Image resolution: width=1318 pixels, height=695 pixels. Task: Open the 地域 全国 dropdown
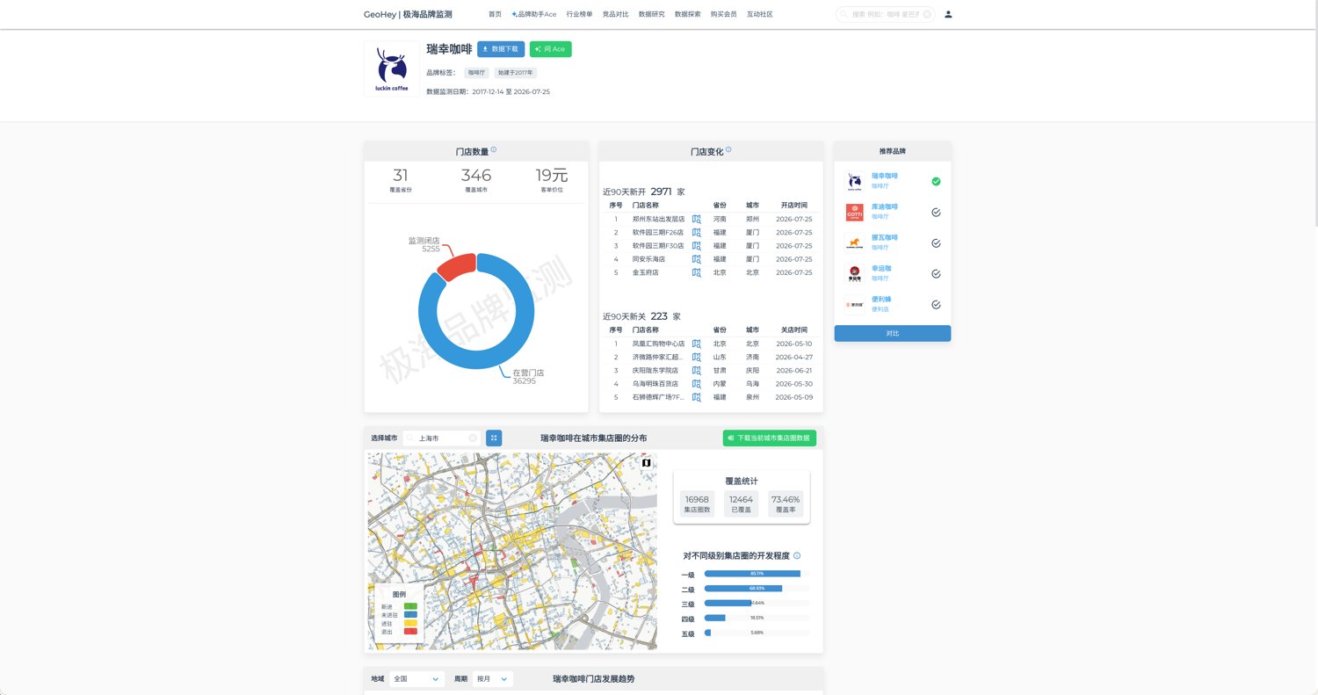[417, 679]
